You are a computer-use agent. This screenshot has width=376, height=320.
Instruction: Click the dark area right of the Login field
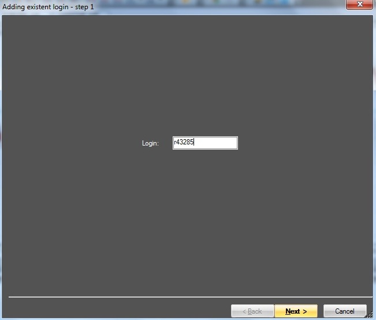pos(300,143)
